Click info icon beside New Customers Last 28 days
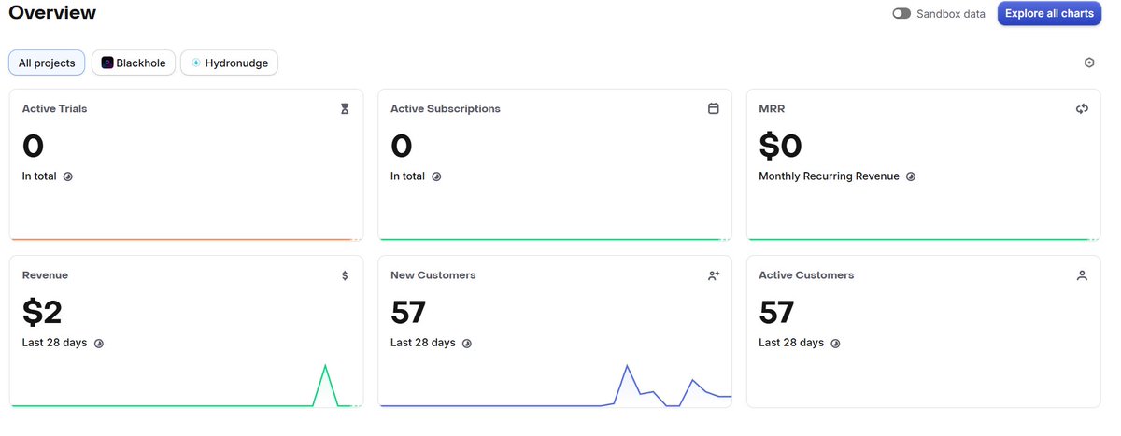 [x=467, y=344]
